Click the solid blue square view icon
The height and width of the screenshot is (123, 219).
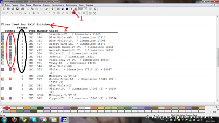point(67,9)
